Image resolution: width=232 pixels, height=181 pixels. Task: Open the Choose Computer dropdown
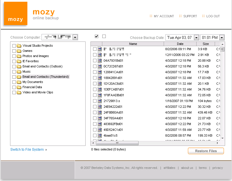[75, 37]
